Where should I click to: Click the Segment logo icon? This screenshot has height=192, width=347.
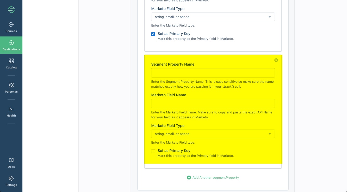(x=11, y=10)
